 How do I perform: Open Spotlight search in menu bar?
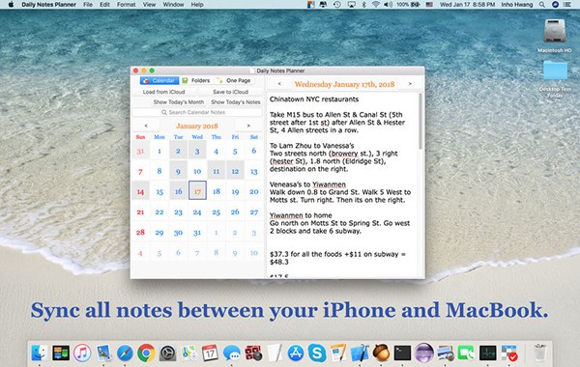(x=542, y=5)
